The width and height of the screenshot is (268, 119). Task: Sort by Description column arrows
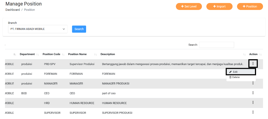click(244, 55)
